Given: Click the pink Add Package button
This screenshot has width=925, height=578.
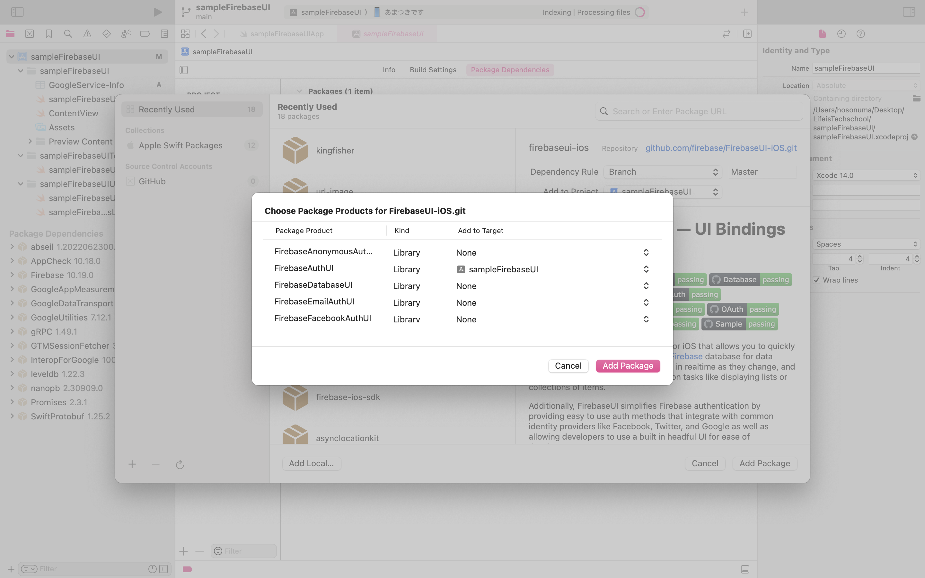Looking at the screenshot, I should click(628, 366).
